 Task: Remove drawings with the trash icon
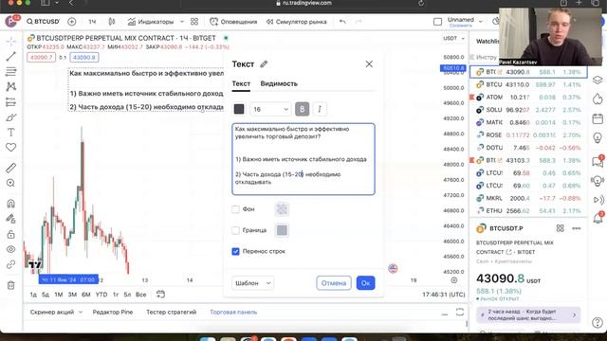pos(10,285)
